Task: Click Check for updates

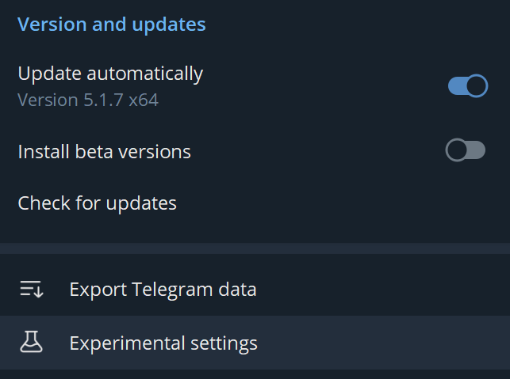Action: pyautogui.click(x=97, y=203)
